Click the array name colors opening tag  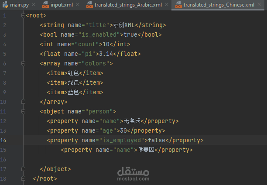point(76,64)
